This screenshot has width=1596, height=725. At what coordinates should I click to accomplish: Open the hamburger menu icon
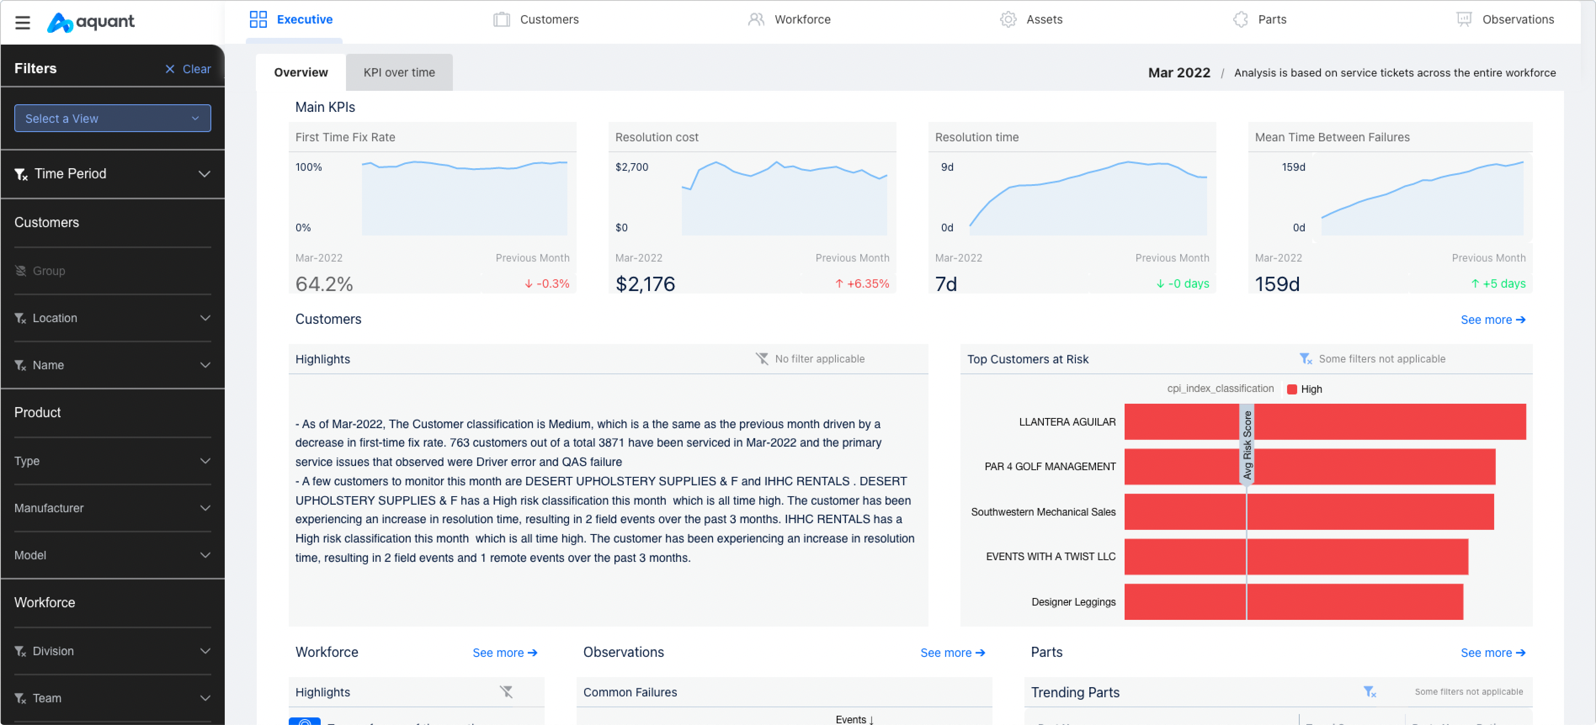pos(23,23)
